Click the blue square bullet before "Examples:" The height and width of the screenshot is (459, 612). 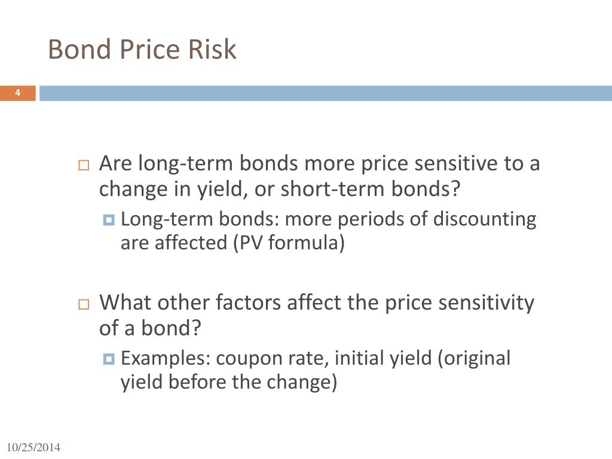(x=109, y=359)
